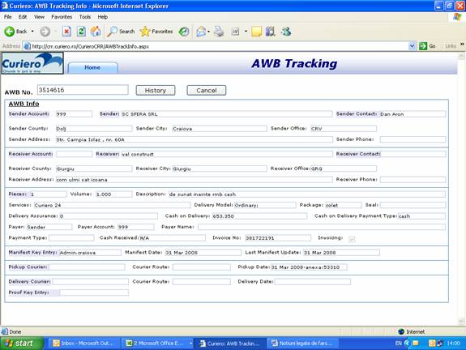Click the History clock icon in toolbar

(184, 32)
